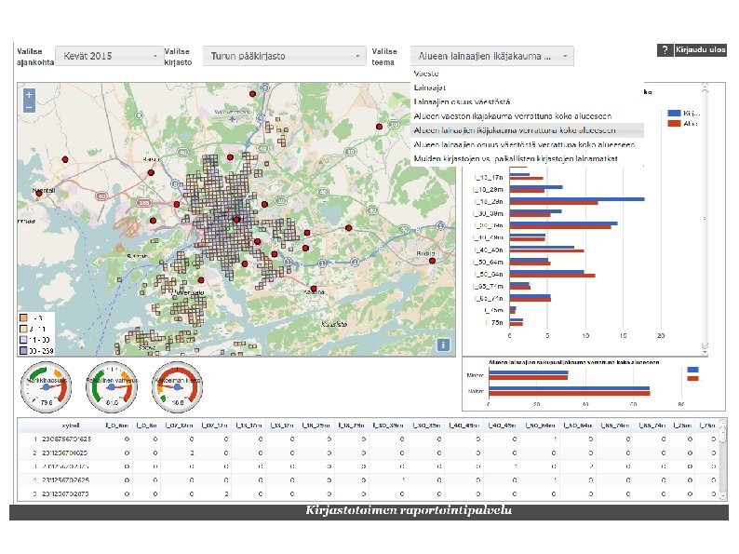The width and height of the screenshot is (739, 554).
Task: Open the Kevät 2015 time period dropdown
Action: click(109, 56)
